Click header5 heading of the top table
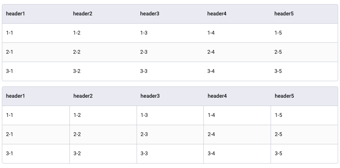Screen dimensions: 340x168 pos(284,14)
